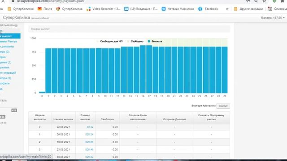
Task: Click the Создать Программу рантье column header
Action: pos(211,117)
